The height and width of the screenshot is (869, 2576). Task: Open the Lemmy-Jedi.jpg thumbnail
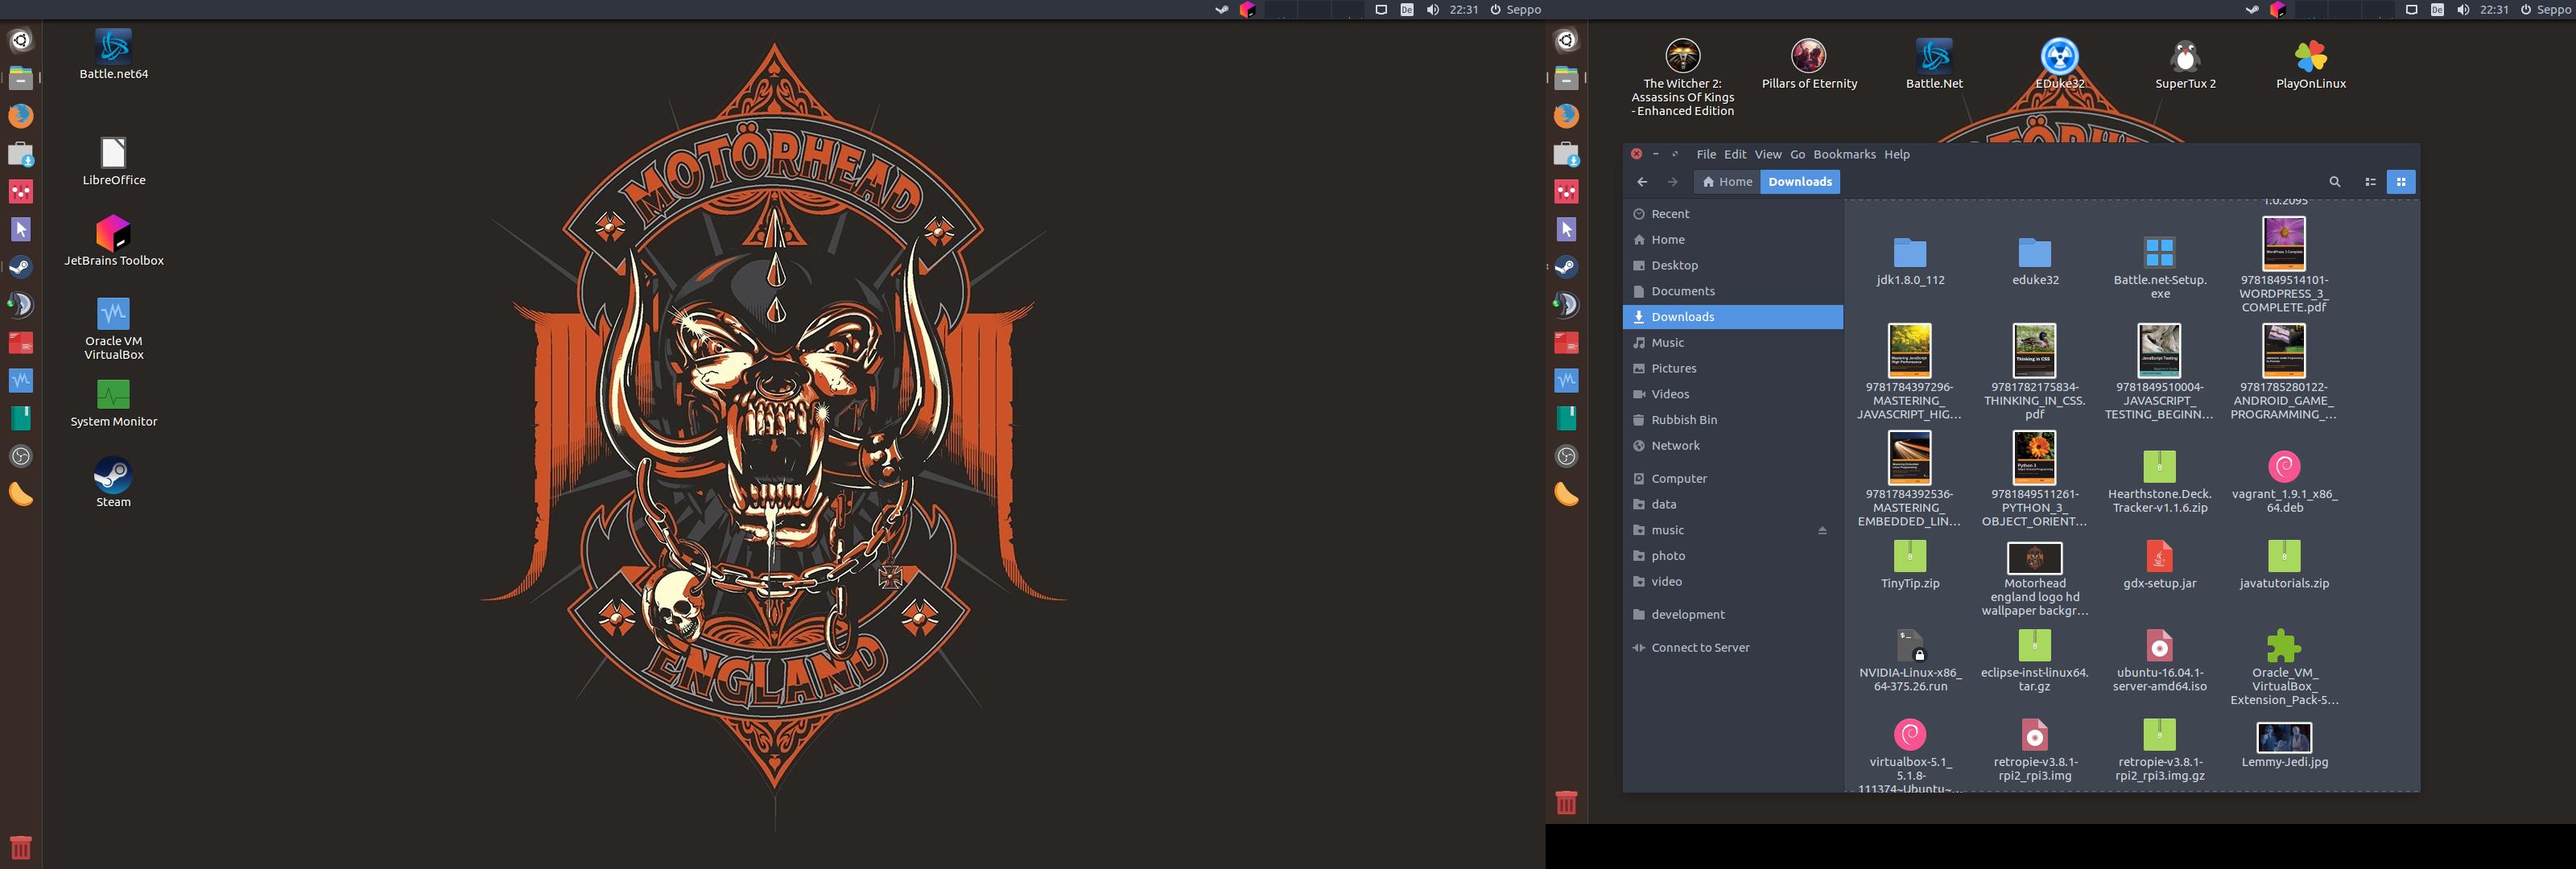click(x=2284, y=739)
